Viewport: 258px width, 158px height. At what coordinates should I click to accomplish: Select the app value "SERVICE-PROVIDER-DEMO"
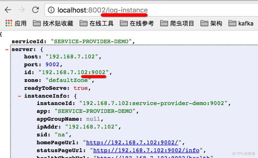95,111
